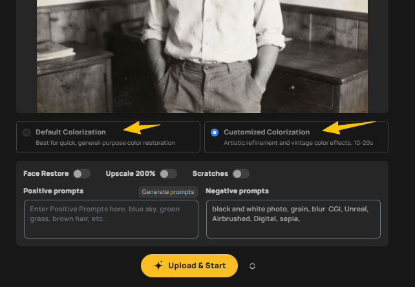The height and width of the screenshot is (287, 415).
Task: Click the up-down chevron icon beside Upload & Start
Action: tap(252, 266)
